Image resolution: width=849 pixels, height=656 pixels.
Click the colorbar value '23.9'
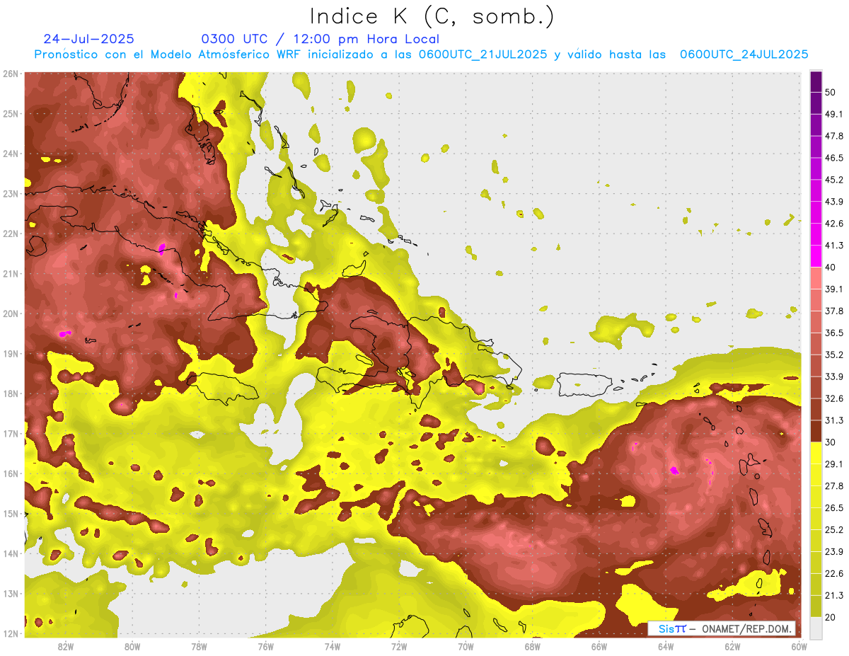click(834, 552)
